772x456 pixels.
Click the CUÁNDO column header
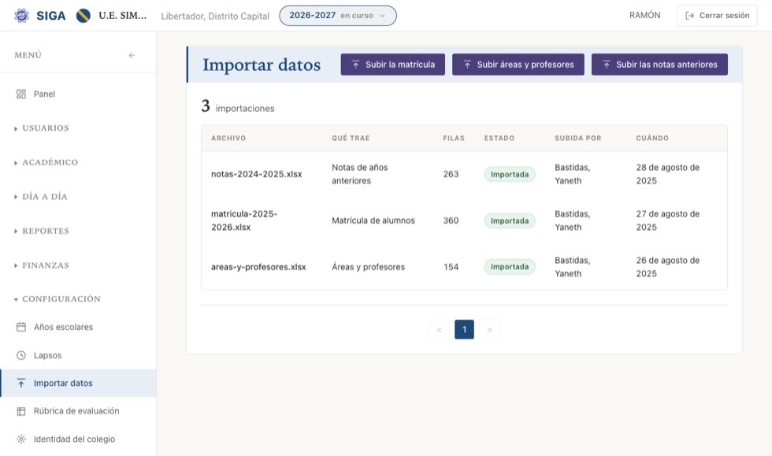pos(652,139)
